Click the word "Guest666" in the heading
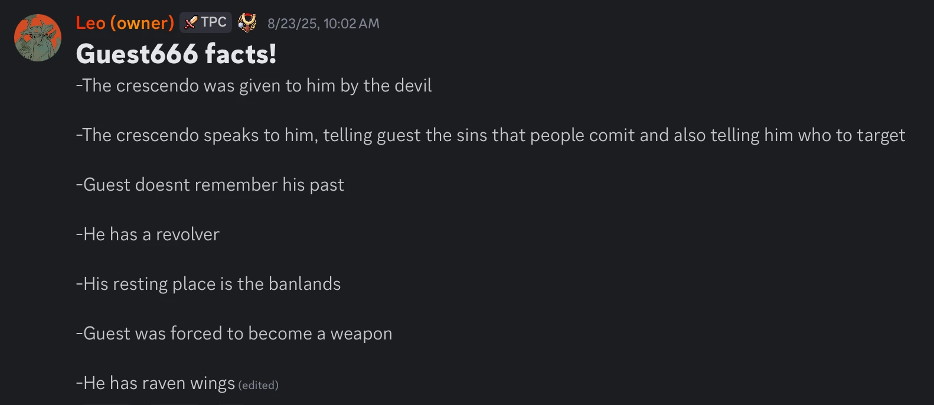The image size is (934, 405). pyautogui.click(x=137, y=54)
